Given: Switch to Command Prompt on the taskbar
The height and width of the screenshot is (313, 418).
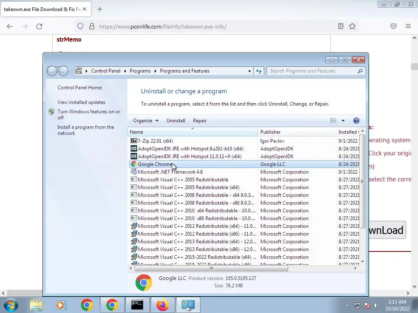Looking at the screenshot, I should tap(137, 305).
